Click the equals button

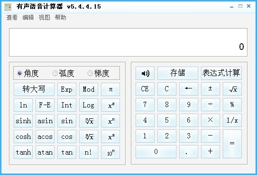(x=232, y=144)
